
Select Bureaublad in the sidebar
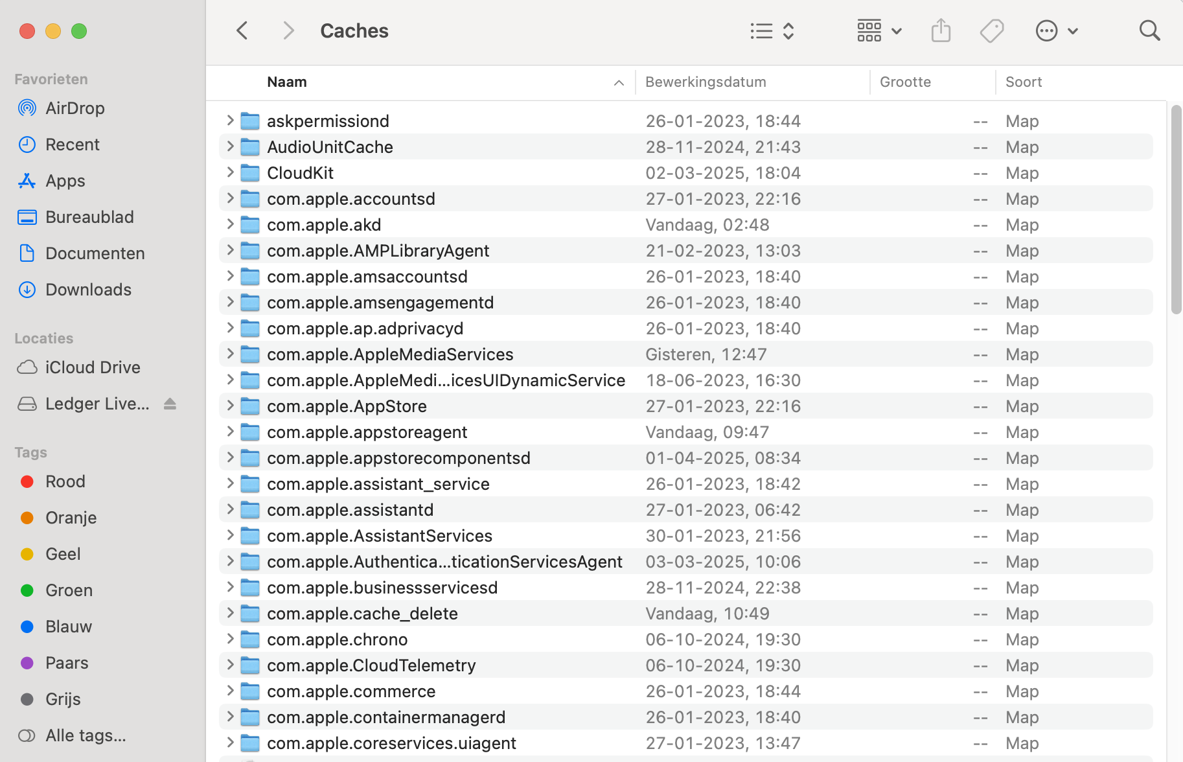pos(89,216)
